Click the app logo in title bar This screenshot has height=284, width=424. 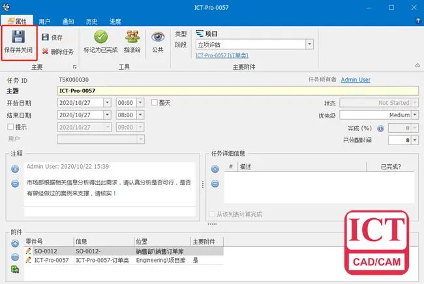tap(6, 7)
